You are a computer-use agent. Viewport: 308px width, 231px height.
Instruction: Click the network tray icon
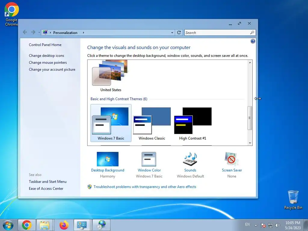[x=270, y=225]
